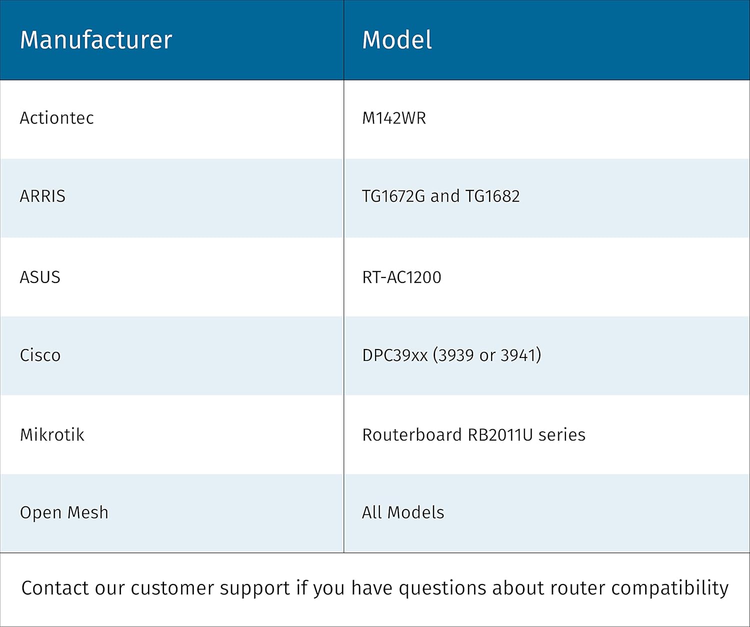This screenshot has width=750, height=627.
Task: Click the TG1682 model text
Action: point(492,196)
